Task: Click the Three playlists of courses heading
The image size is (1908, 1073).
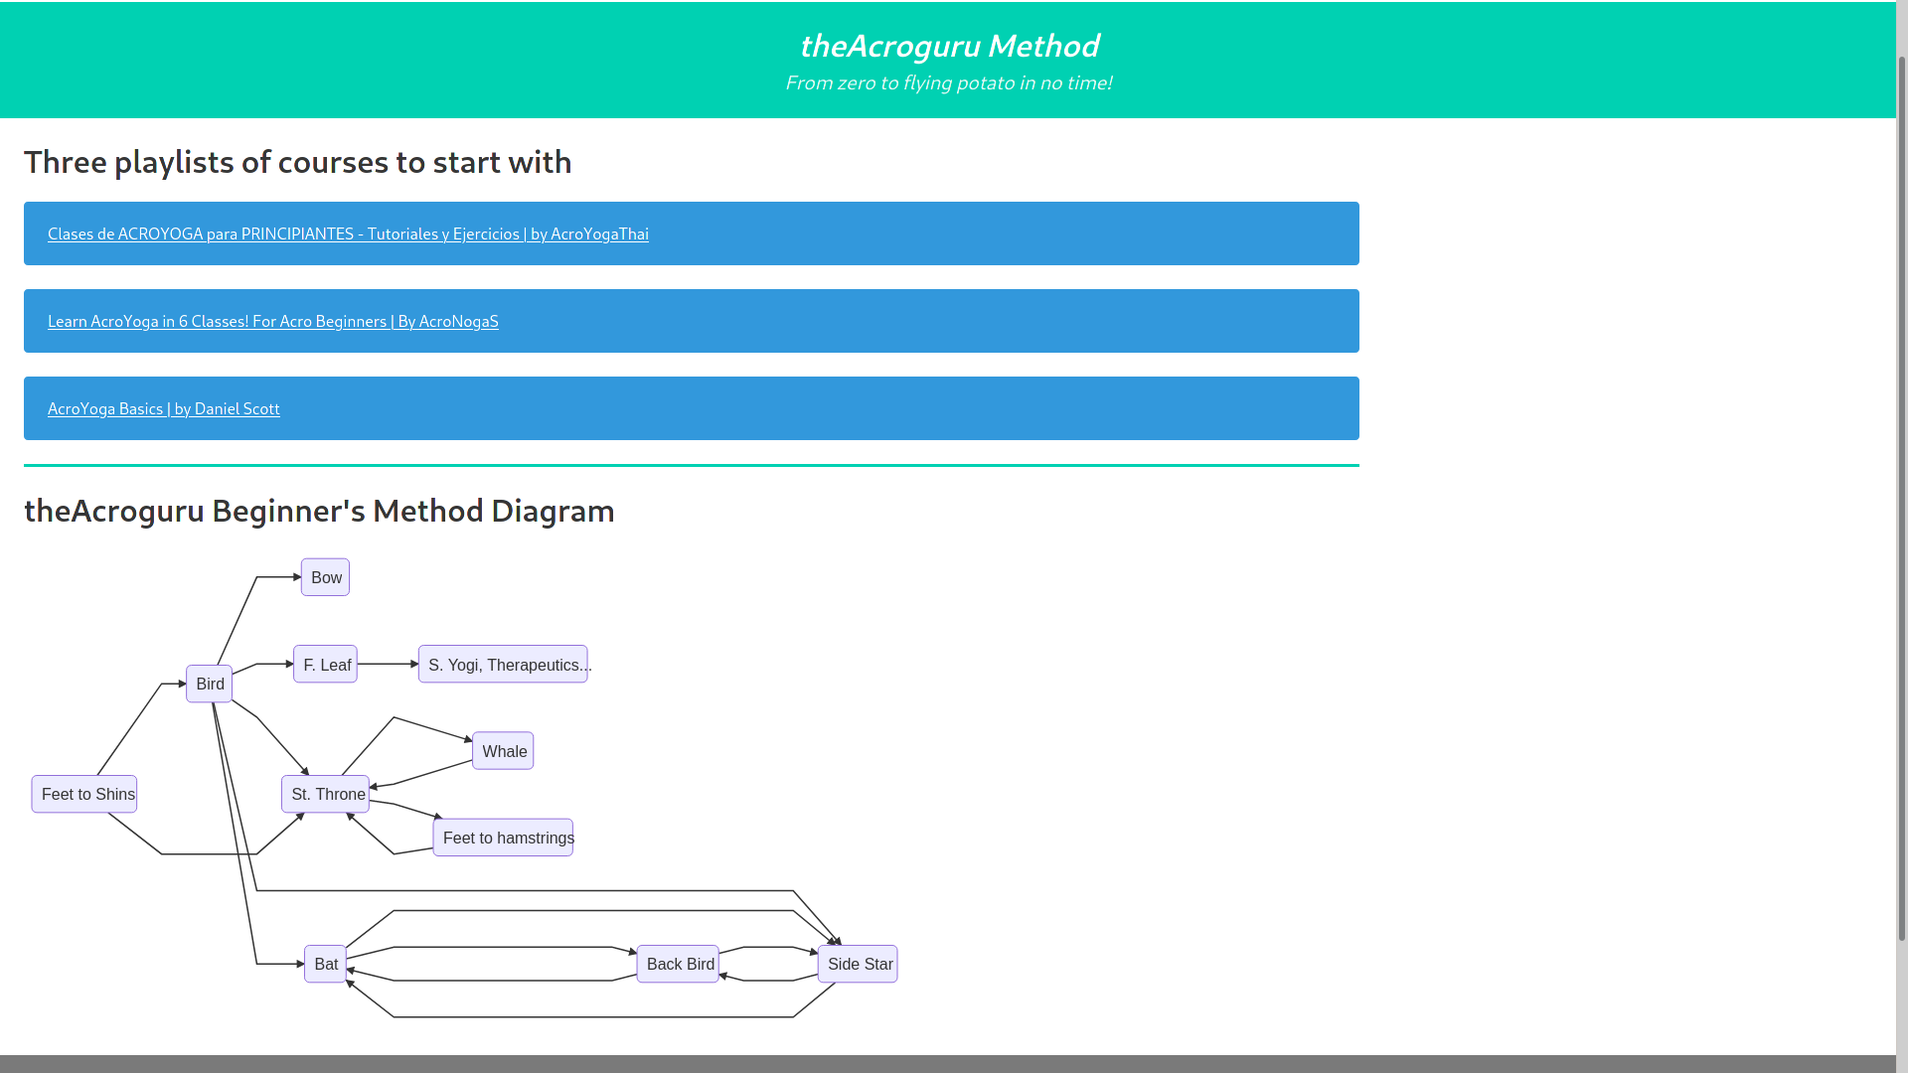Action: coord(298,162)
